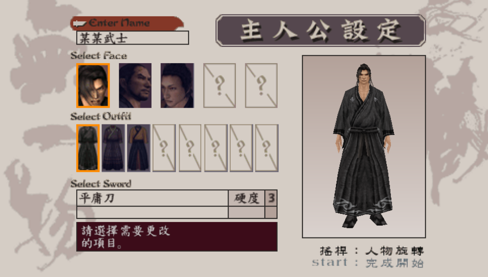This screenshot has width=488, height=277.
Task: Choose the bearded second face portrait
Action: 135,85
